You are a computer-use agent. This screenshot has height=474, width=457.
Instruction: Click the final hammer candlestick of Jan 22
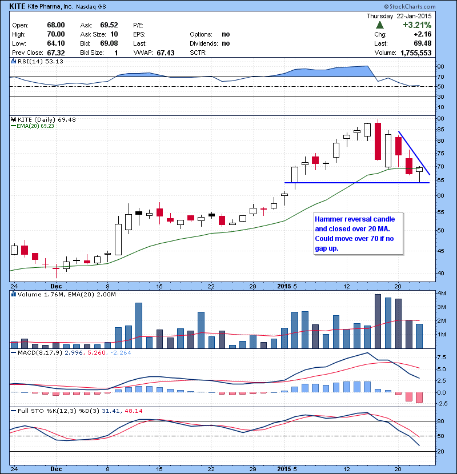click(x=419, y=174)
